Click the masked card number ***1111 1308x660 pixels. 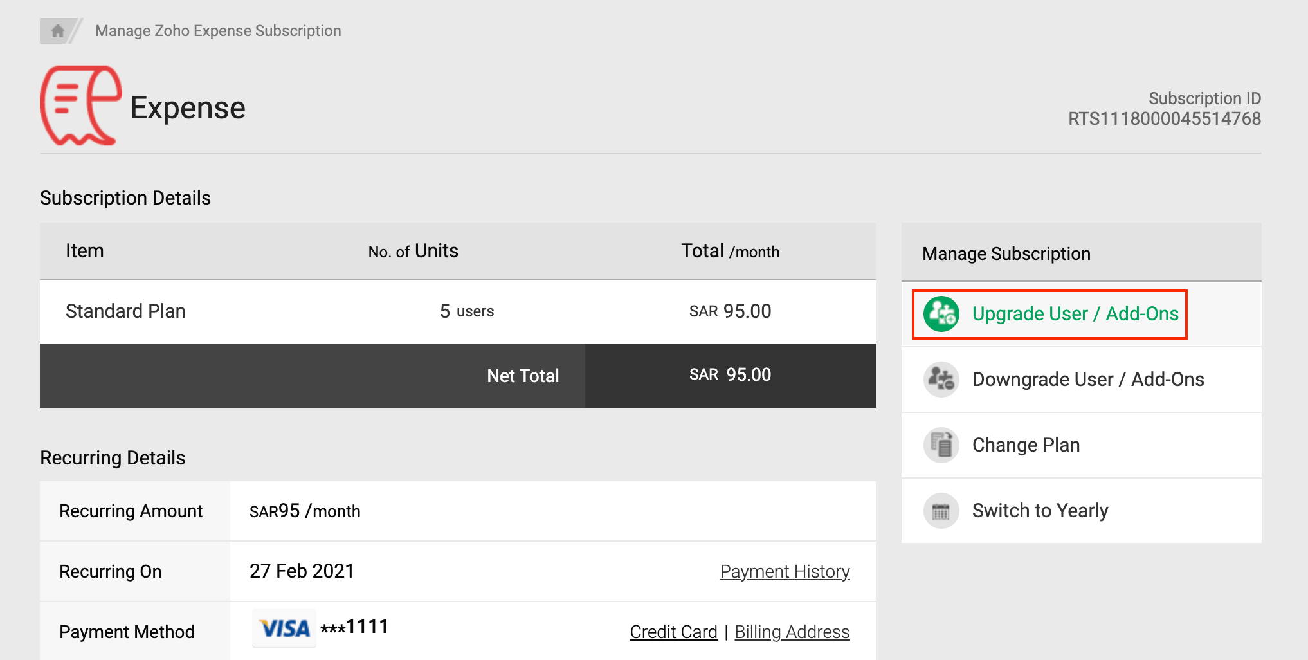pos(354,627)
